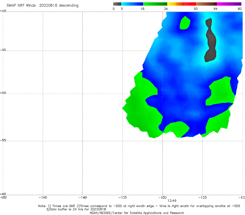Screen dimensions: 245x215
Task: Click the color bar label '50'
Action: coord(196,9)
